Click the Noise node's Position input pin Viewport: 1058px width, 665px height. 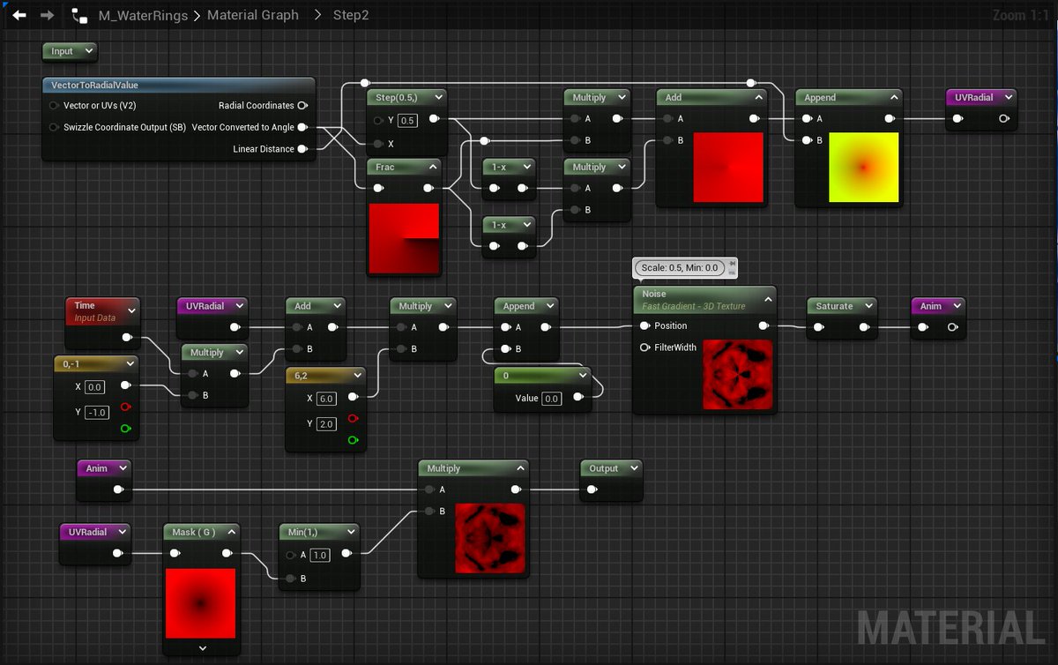tap(645, 326)
